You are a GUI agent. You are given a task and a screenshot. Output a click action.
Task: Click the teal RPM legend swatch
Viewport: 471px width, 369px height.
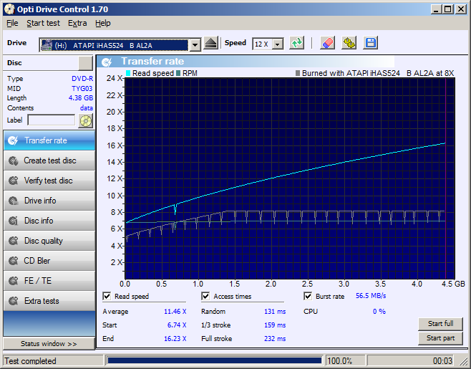(178, 73)
